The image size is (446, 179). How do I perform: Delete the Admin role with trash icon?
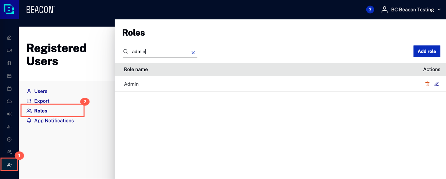coord(427,84)
